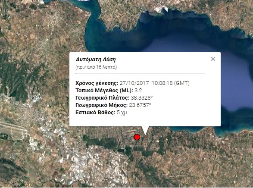Click the '(πριν από 16 λεπτά)' text
The height and width of the screenshot is (188, 253).
[x=96, y=67]
